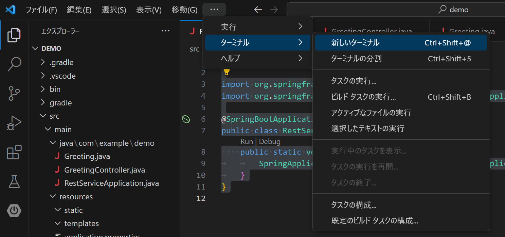Click the Run code lens above main method
This screenshot has width=505, height=237.
pos(247,141)
